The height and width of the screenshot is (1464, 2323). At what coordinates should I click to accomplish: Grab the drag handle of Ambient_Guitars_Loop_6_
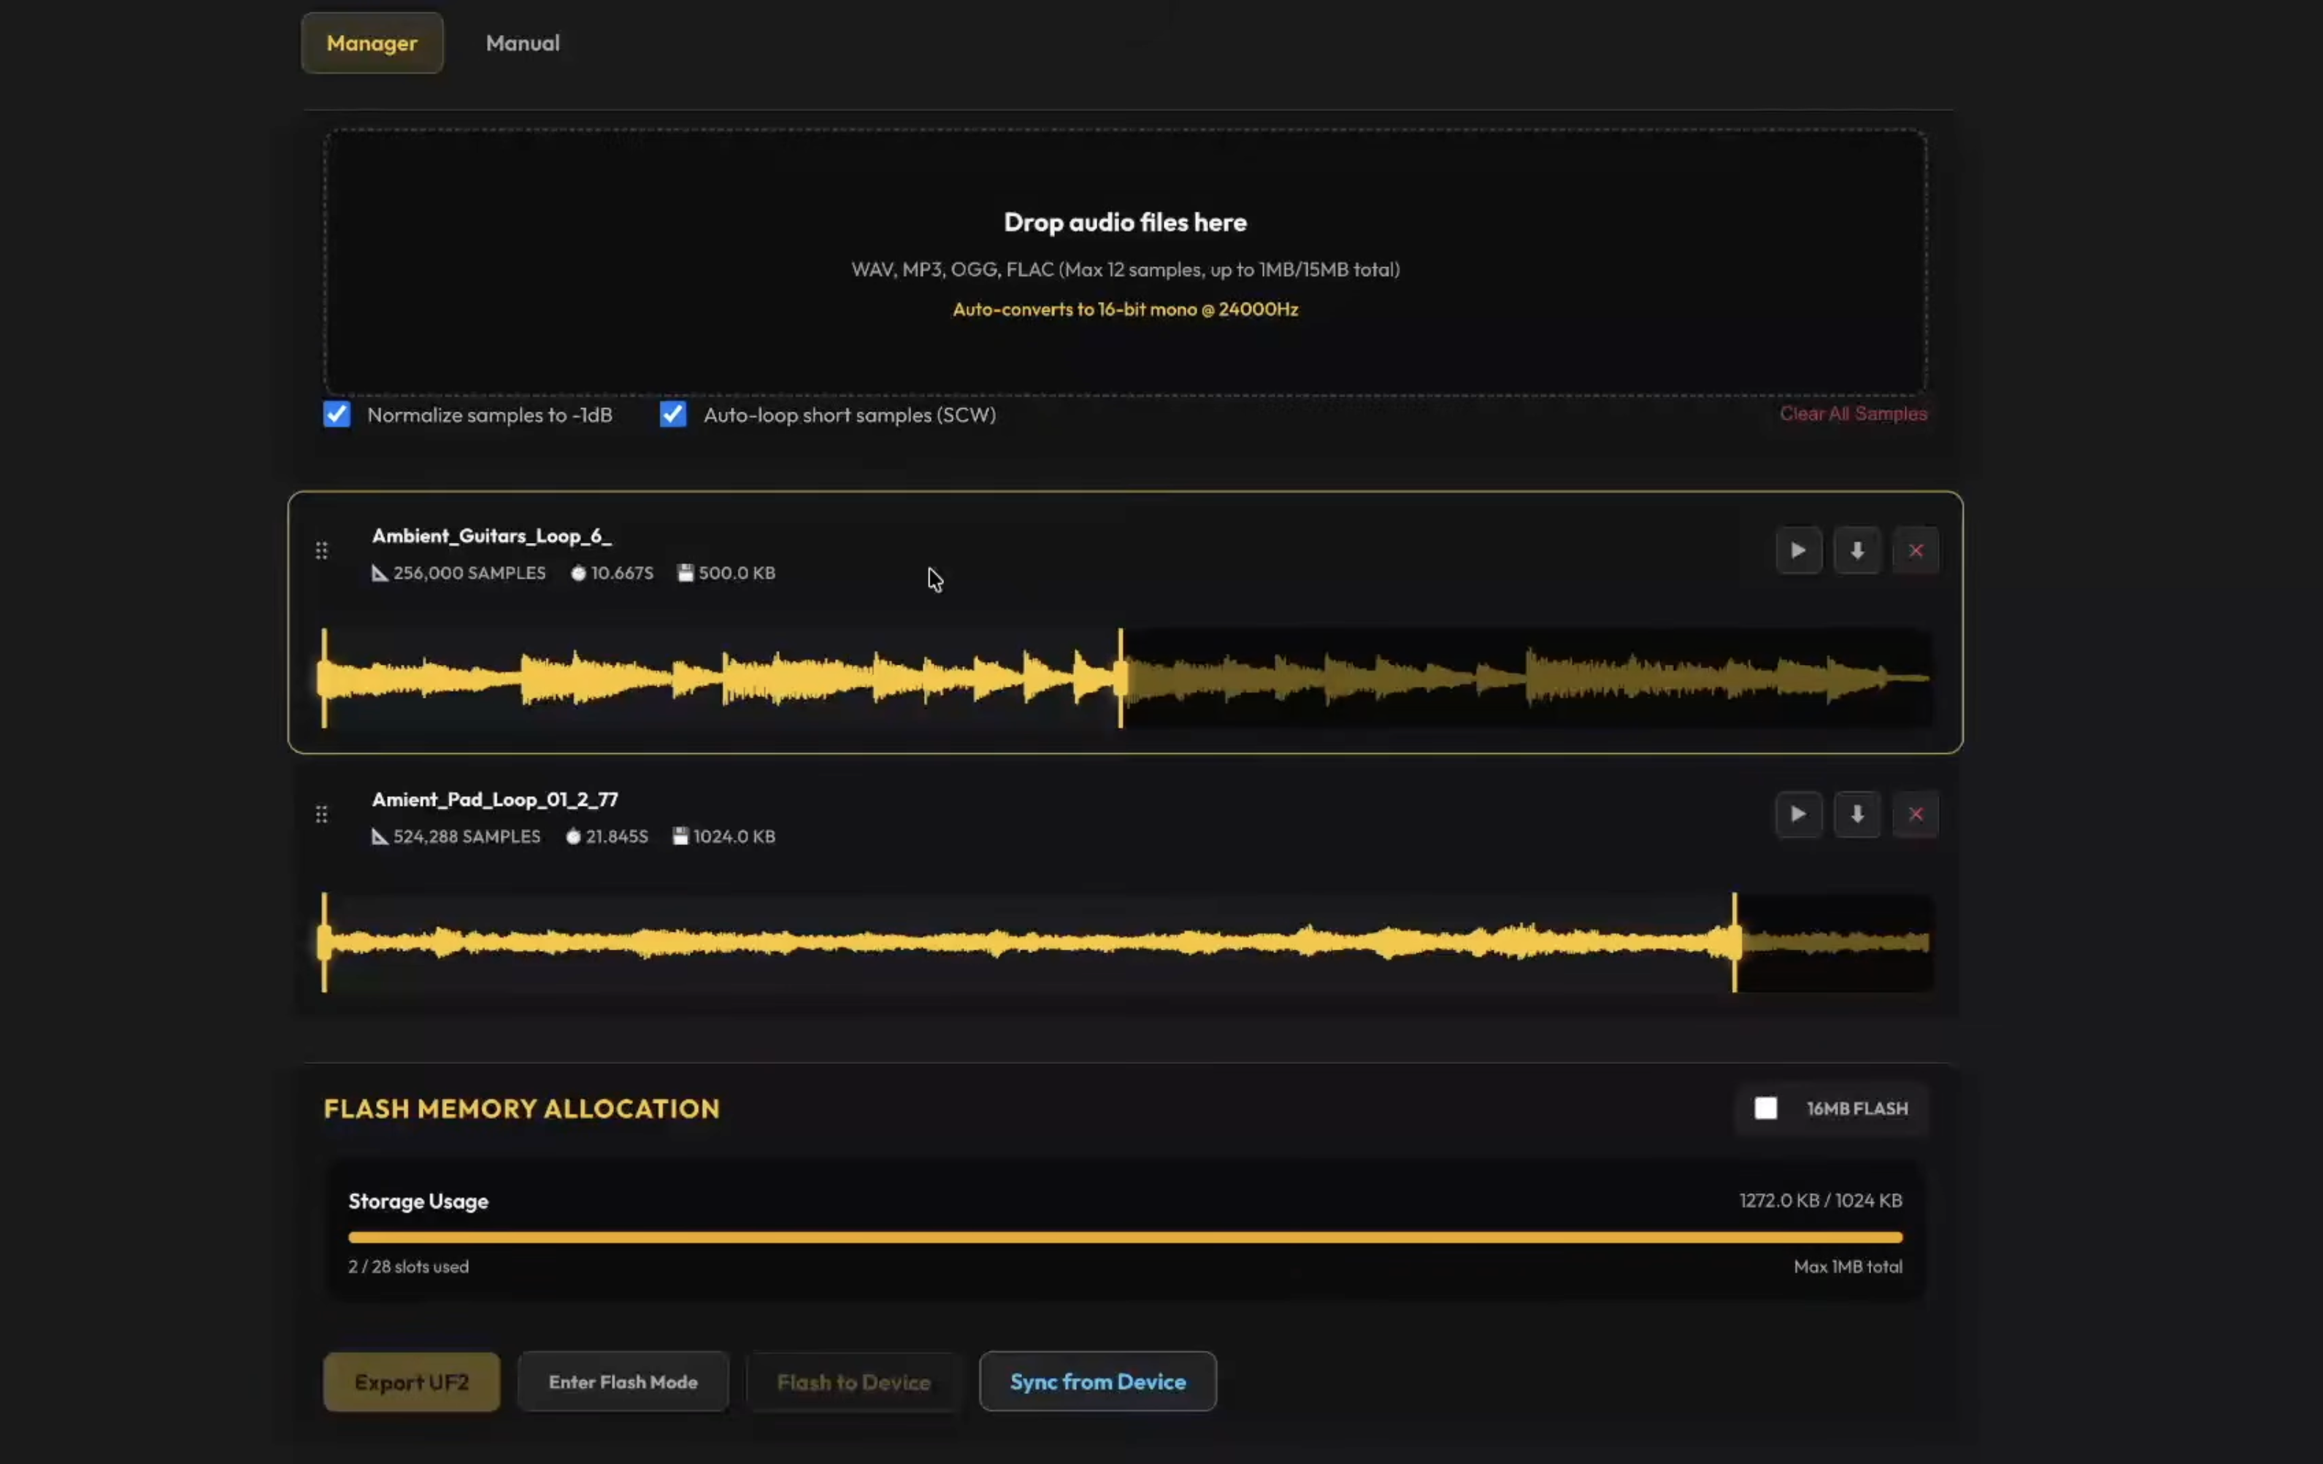pos(321,551)
